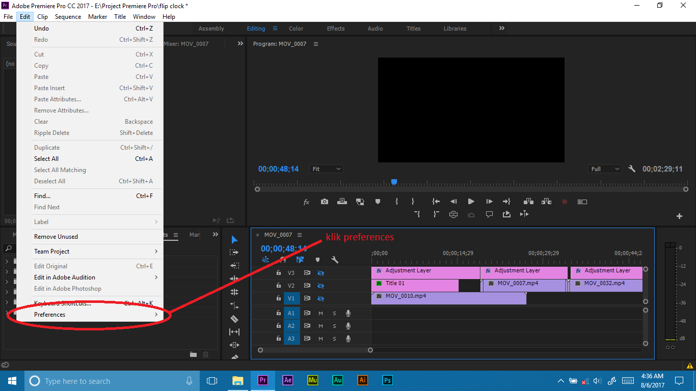Image resolution: width=696 pixels, height=391 pixels.
Task: Choose Select All from Edit menu
Action: coord(46,159)
